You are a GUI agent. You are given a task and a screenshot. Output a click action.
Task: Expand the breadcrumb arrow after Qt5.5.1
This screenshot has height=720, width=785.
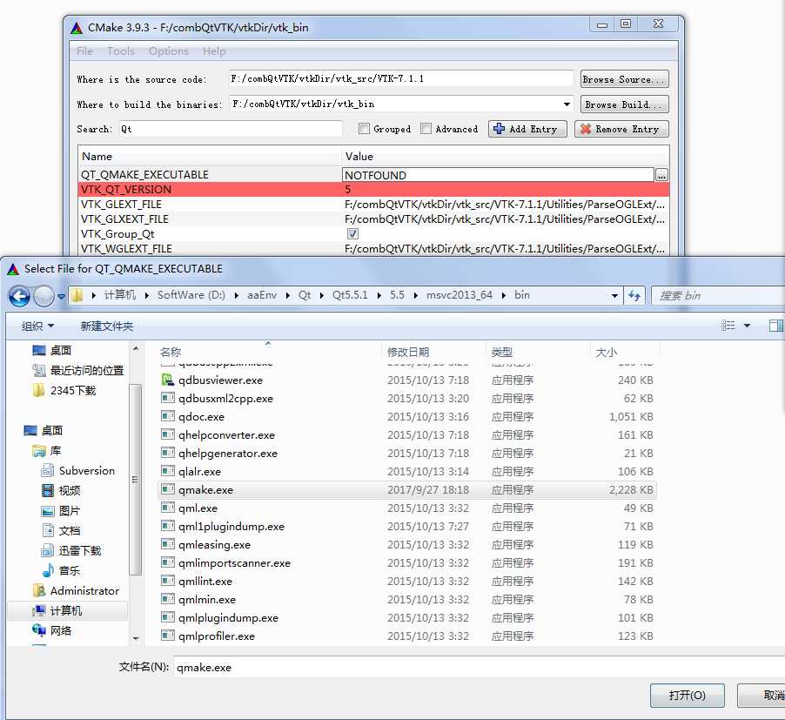coord(379,295)
